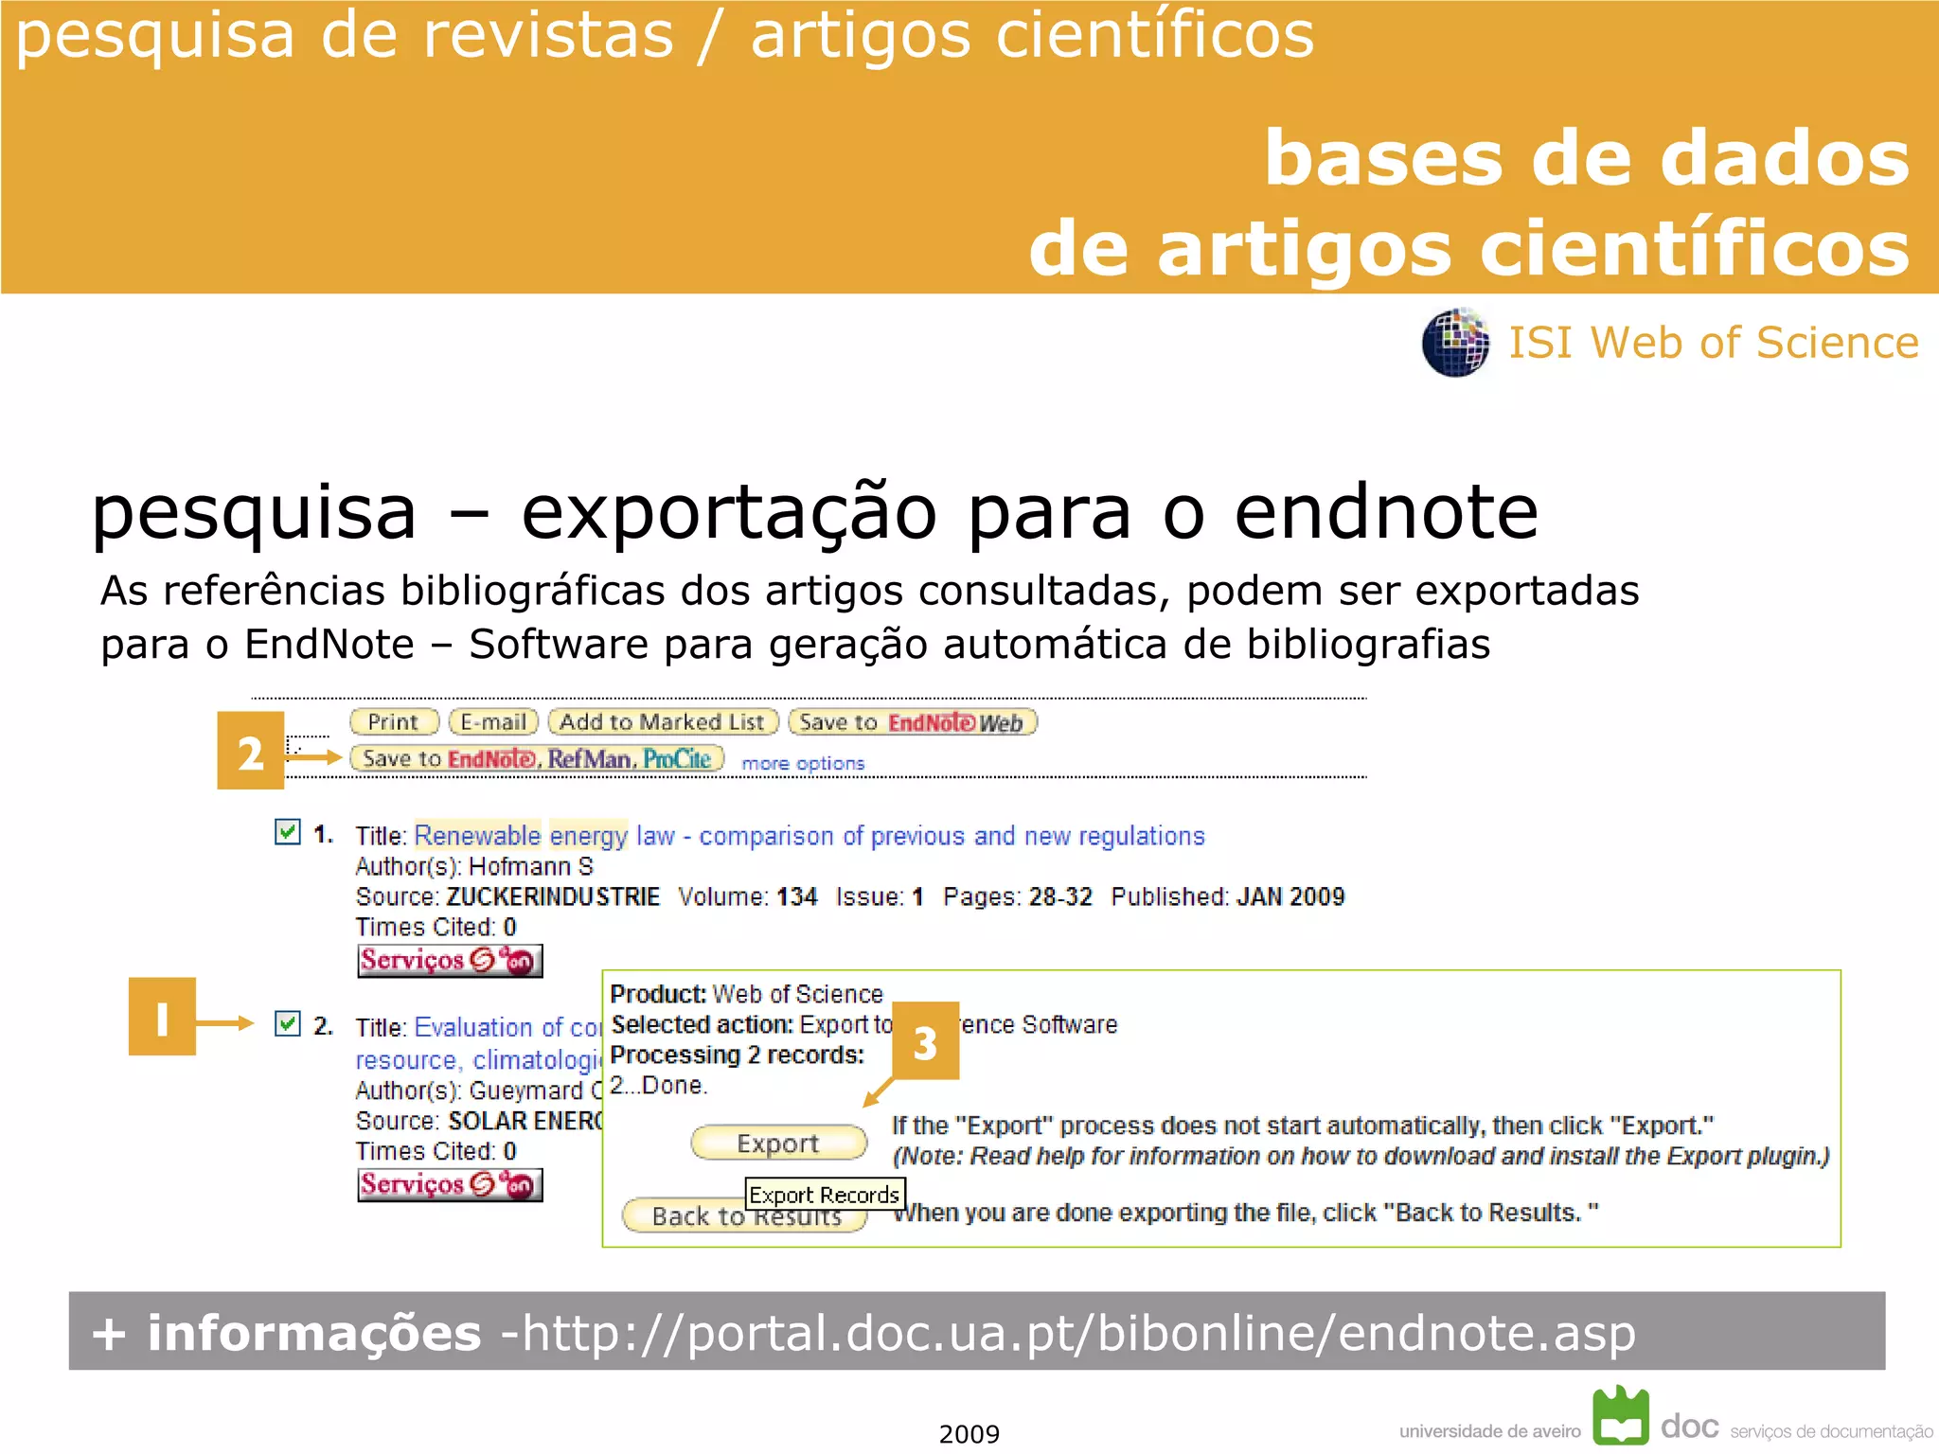Toggle checkbox for record 1
1939x1454 pixels.
pos(287,832)
